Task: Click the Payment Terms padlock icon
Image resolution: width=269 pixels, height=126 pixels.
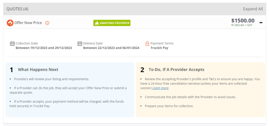Action: [x=147, y=44]
